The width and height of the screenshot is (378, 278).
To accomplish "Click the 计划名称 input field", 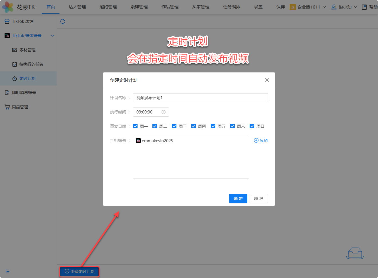I will [x=200, y=98].
